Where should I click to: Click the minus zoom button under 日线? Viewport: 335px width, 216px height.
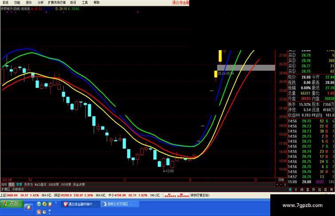coord(281,185)
